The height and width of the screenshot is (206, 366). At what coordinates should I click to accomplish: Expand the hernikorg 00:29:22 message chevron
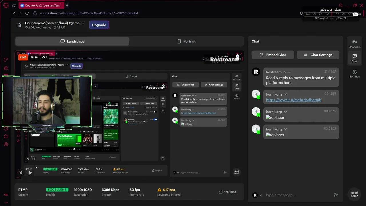[285, 112]
